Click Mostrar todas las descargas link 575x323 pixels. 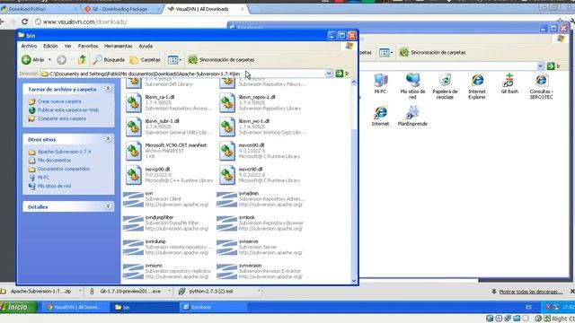pyautogui.click(x=531, y=292)
